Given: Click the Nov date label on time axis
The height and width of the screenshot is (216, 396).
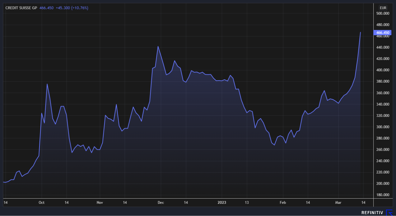Looking at the screenshot, I should coord(100,202).
